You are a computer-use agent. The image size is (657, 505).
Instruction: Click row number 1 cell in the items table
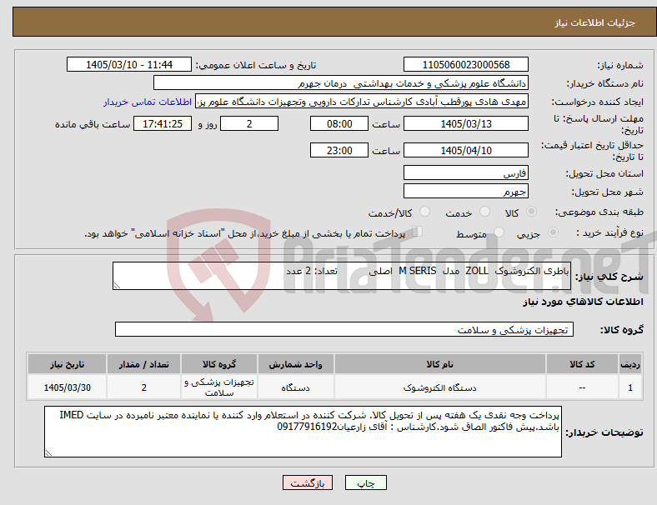tap(629, 387)
